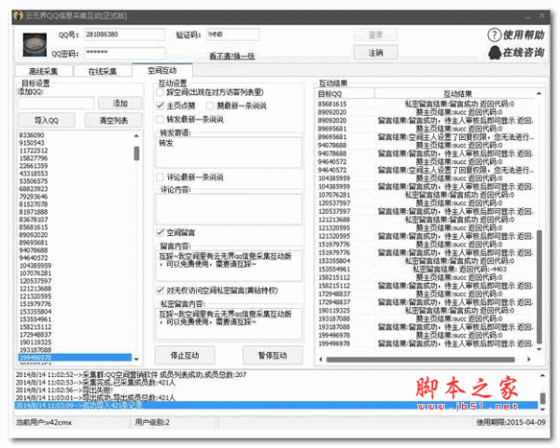This screenshot has width=560, height=448.
Task: Click the 停止互动 button
Action: pyautogui.click(x=185, y=356)
